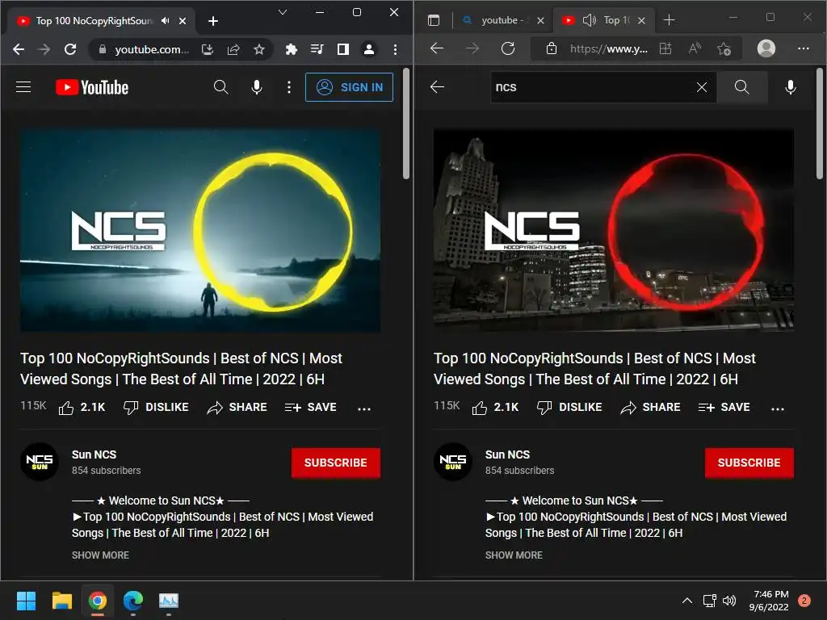Refresh page in Edge toolbar
The height and width of the screenshot is (620, 827).
pyautogui.click(x=508, y=49)
